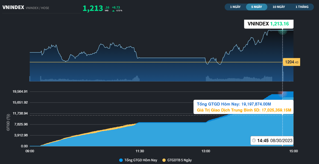Click the VNINDEX 1,213.16 tooltip label
This screenshot has width=319, height=164.
(x=268, y=24)
